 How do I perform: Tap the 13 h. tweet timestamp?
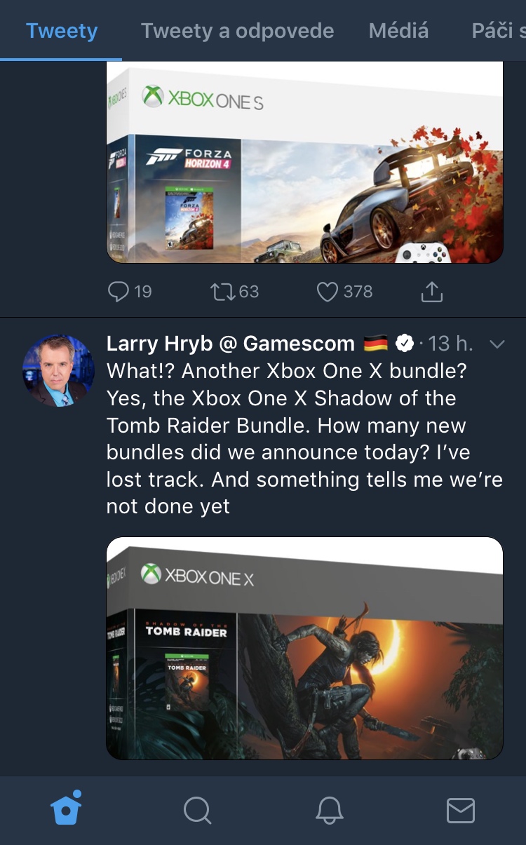coord(450,344)
